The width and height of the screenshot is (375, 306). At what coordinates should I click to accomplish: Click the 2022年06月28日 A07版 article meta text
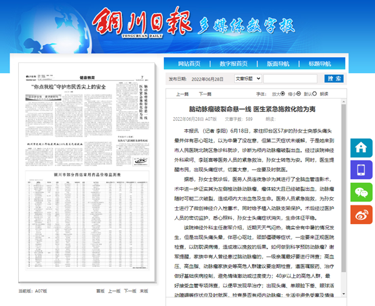[x=194, y=119]
